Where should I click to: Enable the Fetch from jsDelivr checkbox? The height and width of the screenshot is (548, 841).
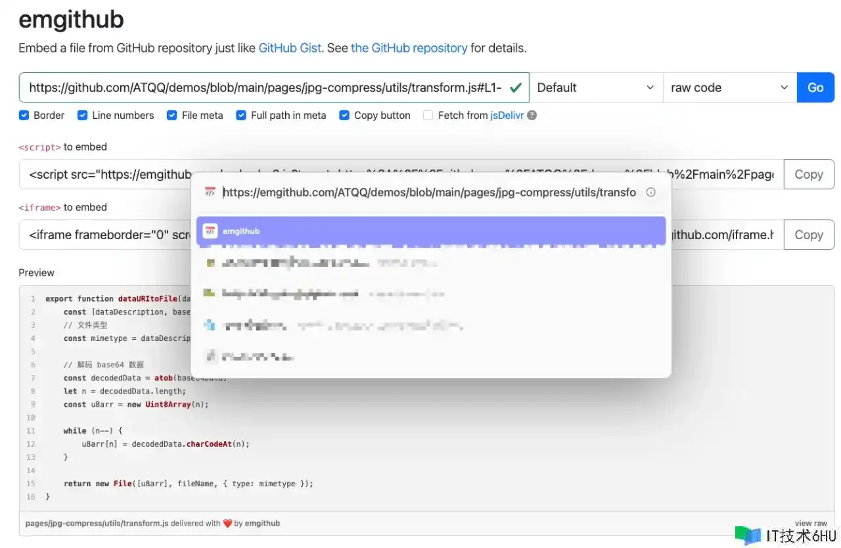coord(428,115)
